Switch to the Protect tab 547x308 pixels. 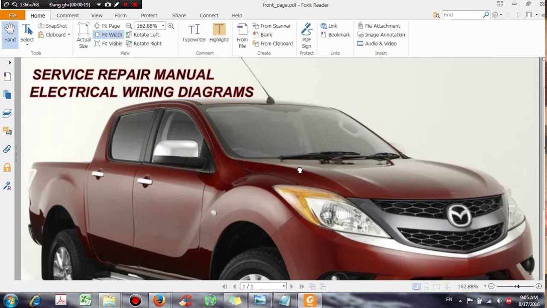[x=149, y=15]
